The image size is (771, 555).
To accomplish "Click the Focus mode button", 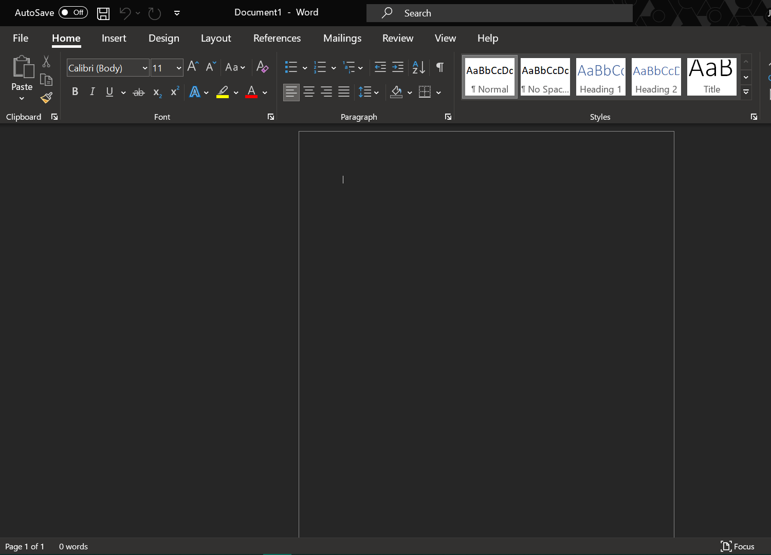I will (x=738, y=546).
